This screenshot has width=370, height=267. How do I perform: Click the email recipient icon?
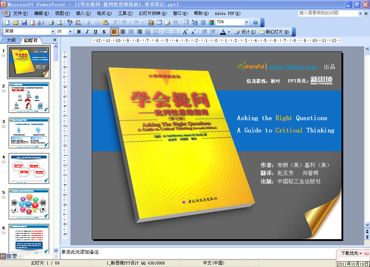41,22
